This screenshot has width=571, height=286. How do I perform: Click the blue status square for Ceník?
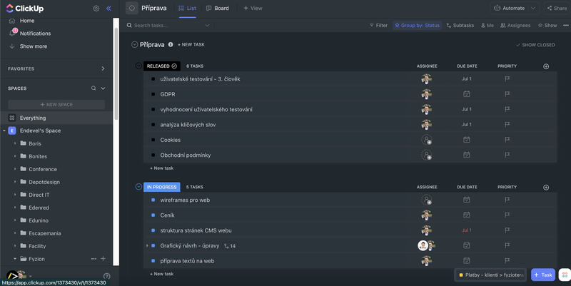(x=153, y=215)
